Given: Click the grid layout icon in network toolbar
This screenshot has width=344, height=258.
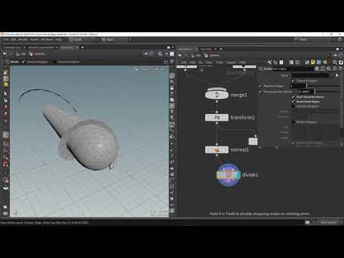Looking at the screenshot, I should tap(297, 62).
